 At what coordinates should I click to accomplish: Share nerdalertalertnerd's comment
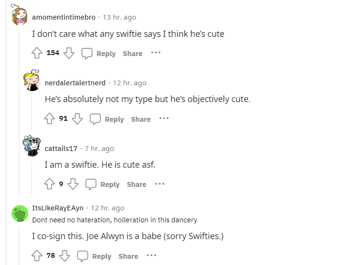click(x=141, y=119)
